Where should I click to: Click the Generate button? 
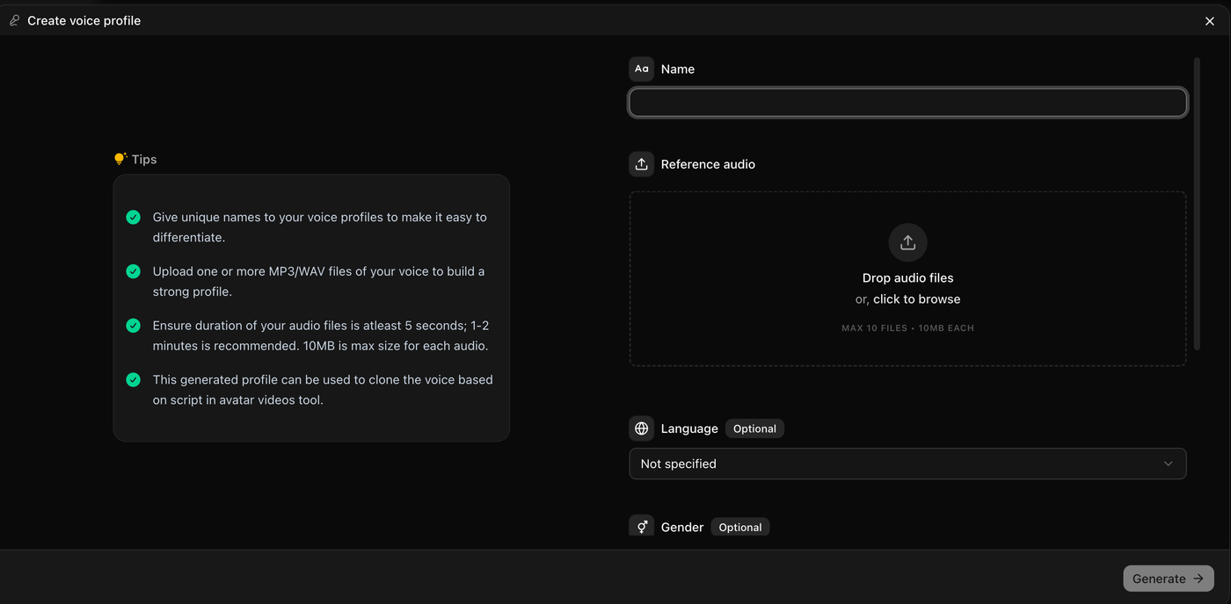pos(1169,579)
